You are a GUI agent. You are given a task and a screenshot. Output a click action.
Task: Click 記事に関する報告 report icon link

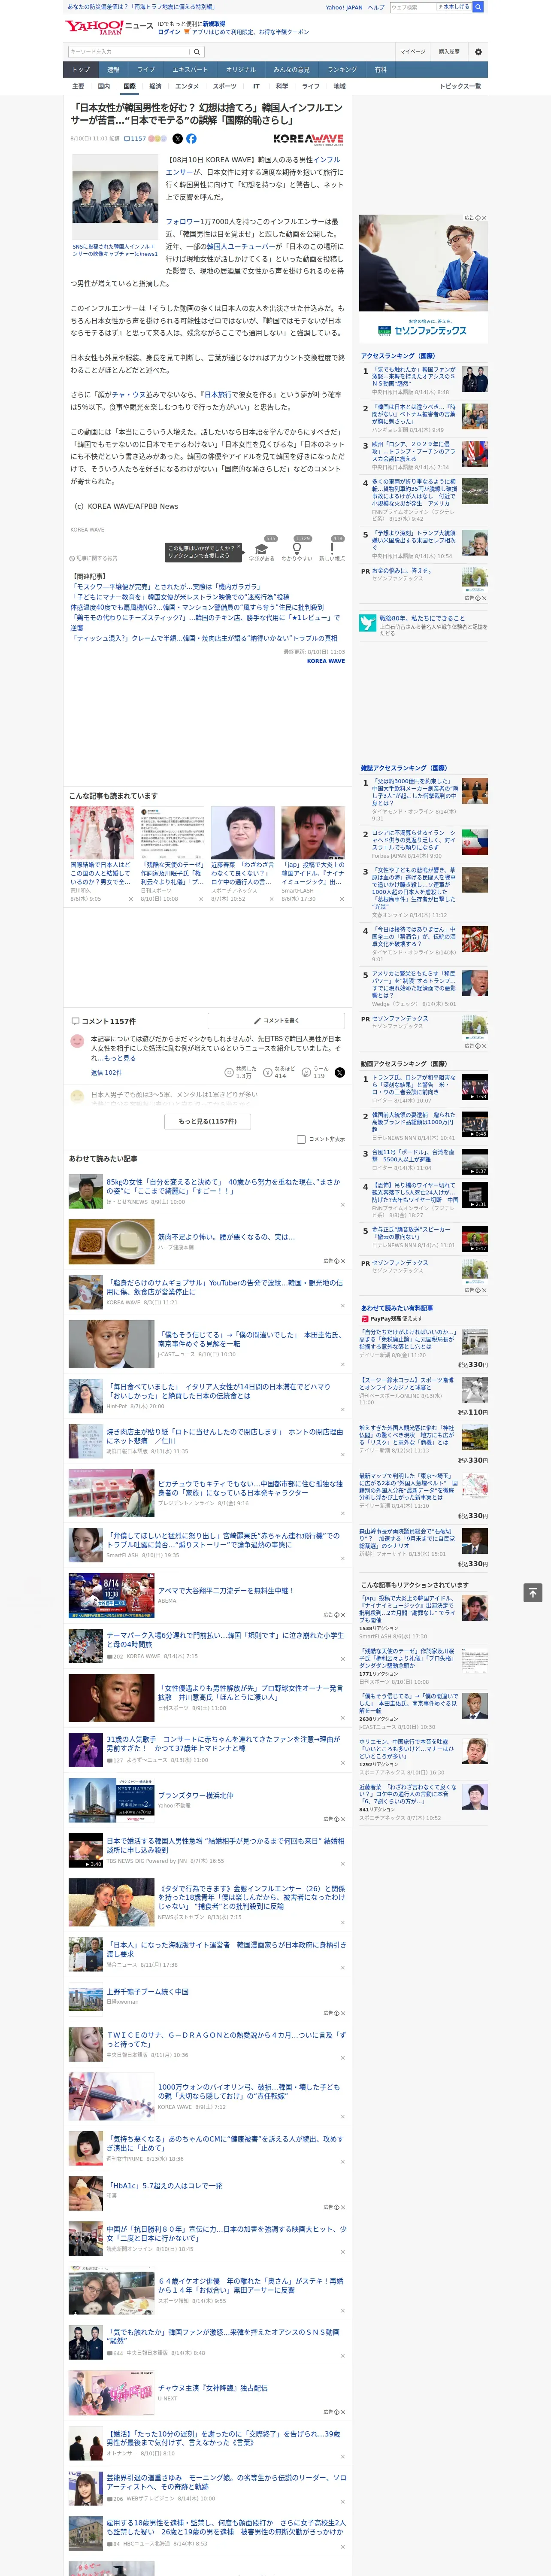(x=94, y=558)
